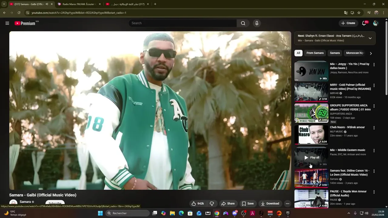Open weather widget showing 13°C
The height and width of the screenshot is (218, 388).
pyautogui.click(x=15, y=213)
